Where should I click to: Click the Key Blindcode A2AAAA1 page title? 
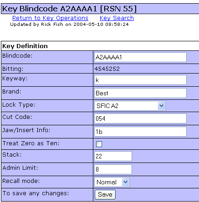pos(69,9)
